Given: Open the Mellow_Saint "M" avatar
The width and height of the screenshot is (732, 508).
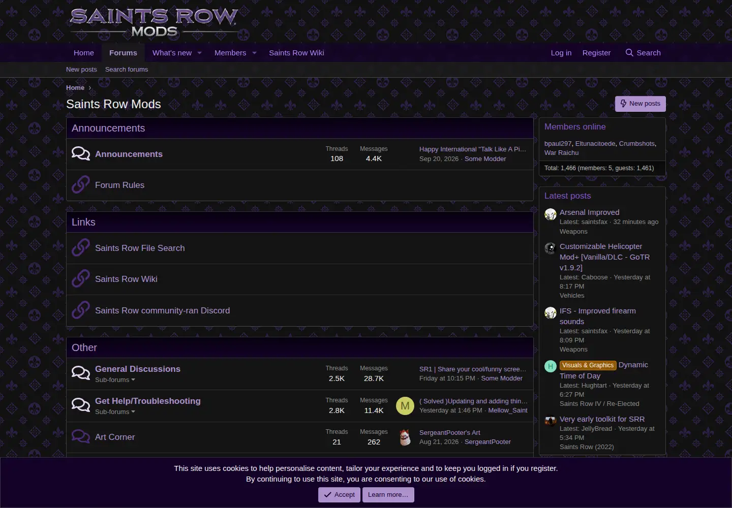Looking at the screenshot, I should click(x=405, y=406).
